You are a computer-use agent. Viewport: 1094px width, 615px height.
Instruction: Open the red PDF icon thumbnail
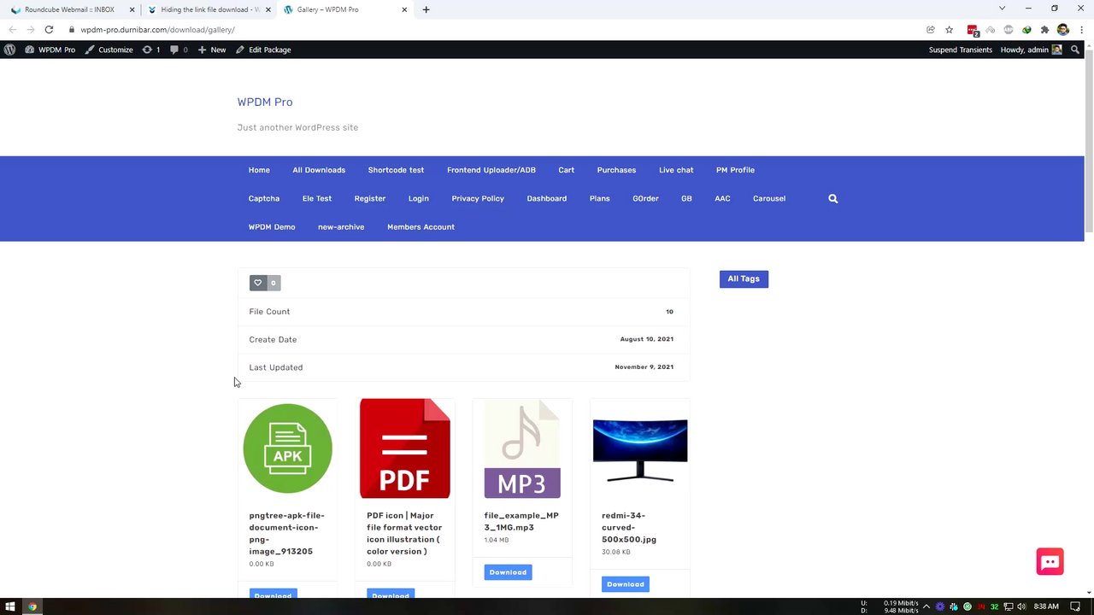click(x=405, y=448)
